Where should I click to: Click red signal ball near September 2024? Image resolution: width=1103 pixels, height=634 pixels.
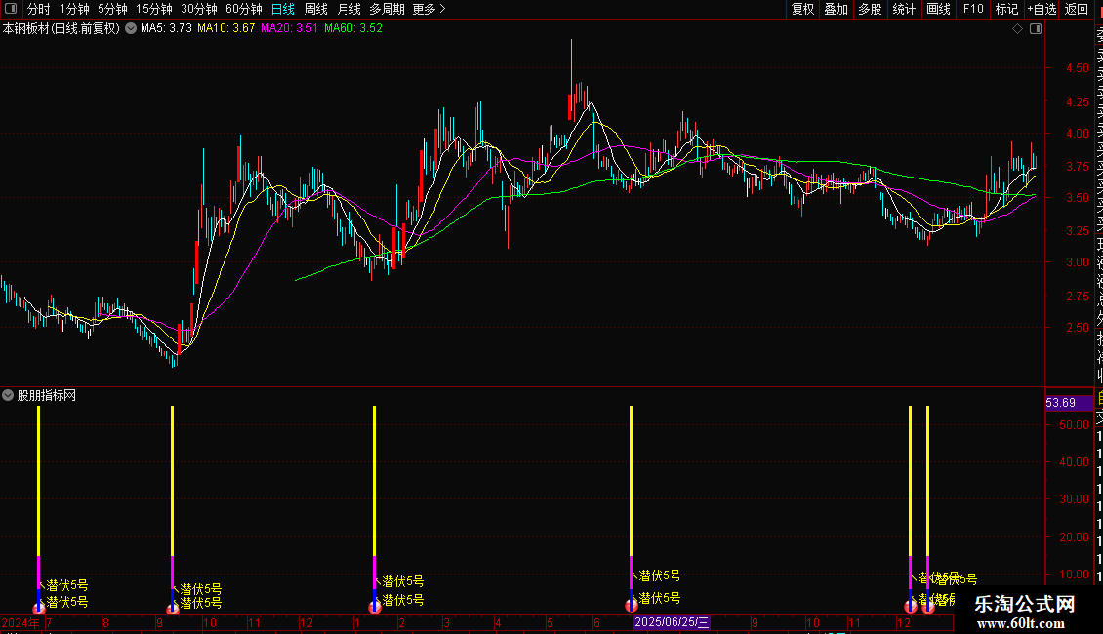[173, 609]
